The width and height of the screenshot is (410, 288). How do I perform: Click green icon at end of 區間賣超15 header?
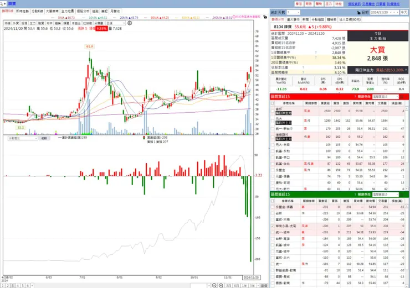(x=402, y=195)
